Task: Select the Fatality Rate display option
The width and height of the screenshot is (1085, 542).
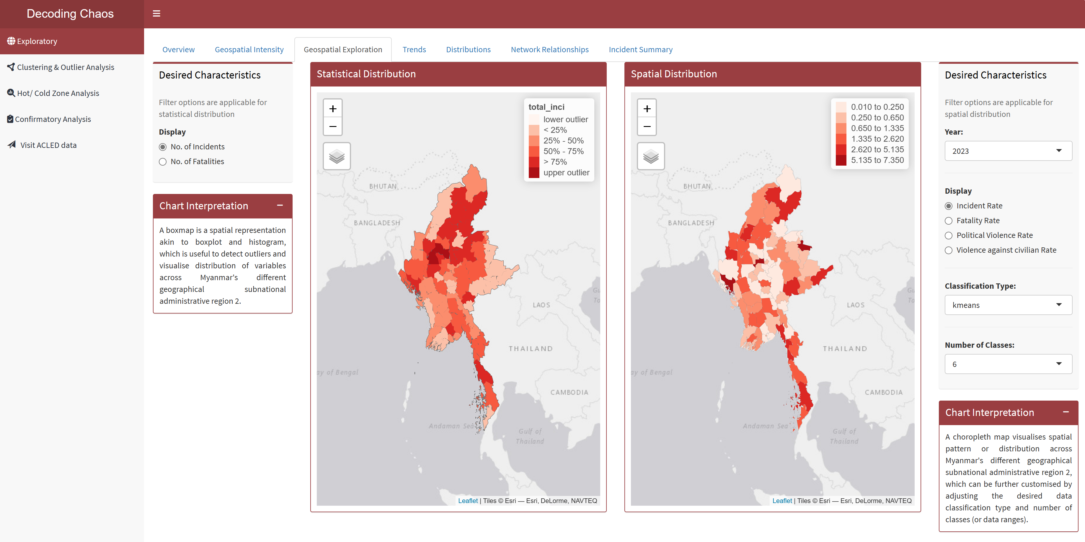Action: click(x=948, y=221)
